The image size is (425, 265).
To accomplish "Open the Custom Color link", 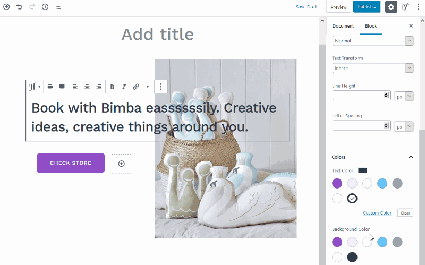I will pyautogui.click(x=377, y=213).
